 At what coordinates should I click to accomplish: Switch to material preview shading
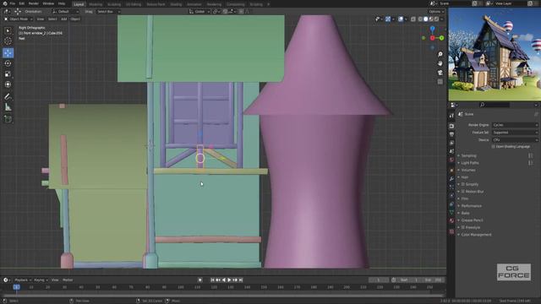[431, 19]
